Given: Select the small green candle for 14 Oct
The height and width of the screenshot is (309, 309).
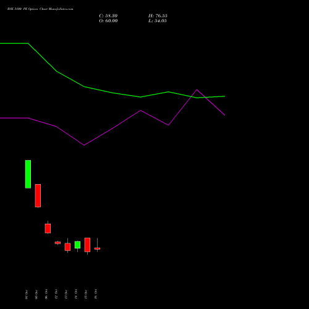Looking at the screenshot, I should coord(77,245).
